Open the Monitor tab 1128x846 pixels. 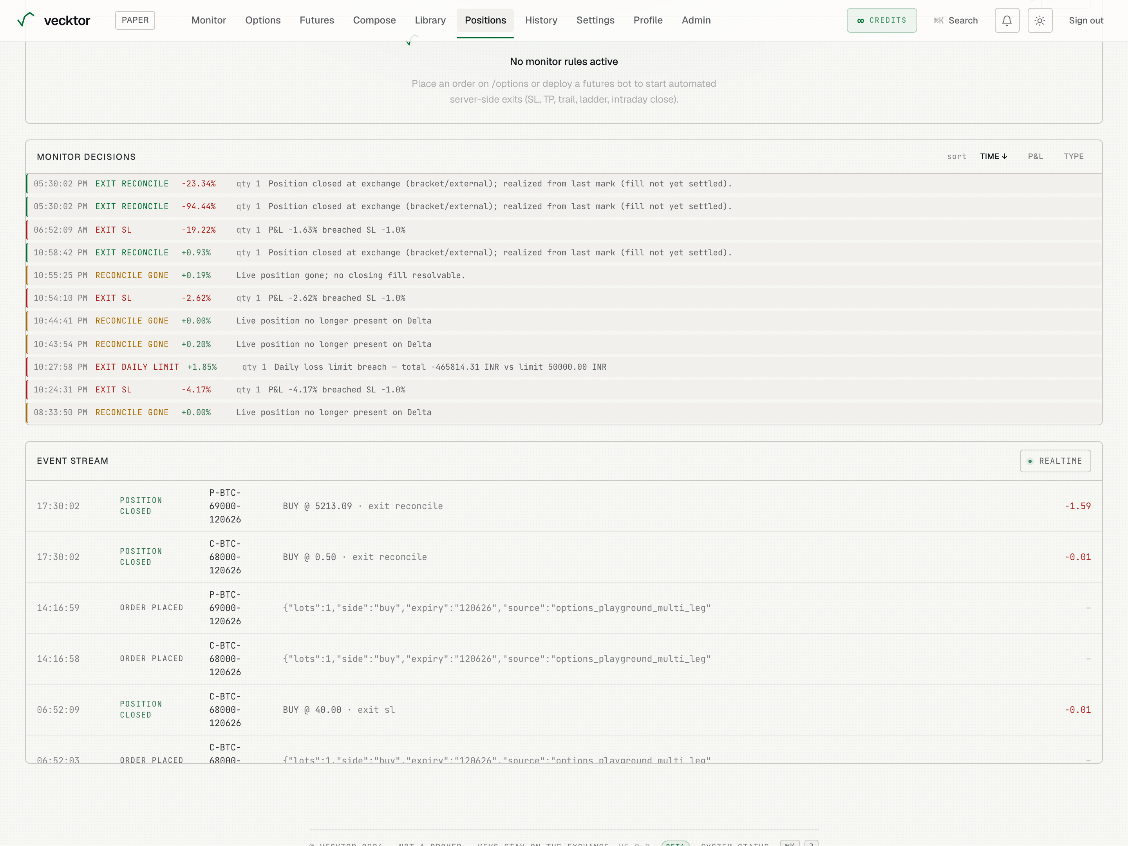coord(209,20)
